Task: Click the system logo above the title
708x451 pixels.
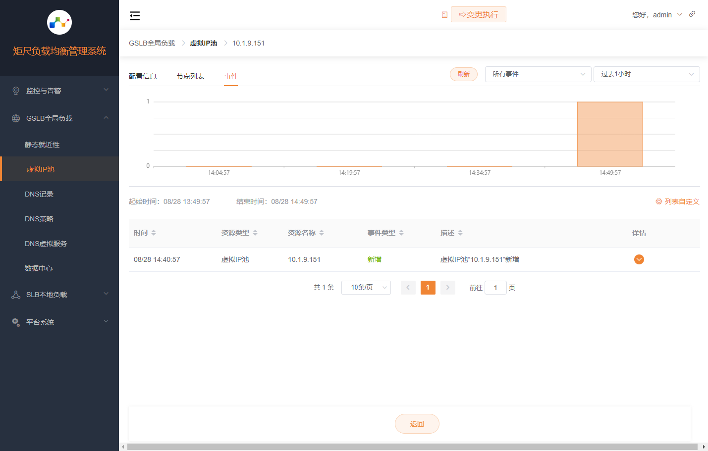Action: click(59, 22)
